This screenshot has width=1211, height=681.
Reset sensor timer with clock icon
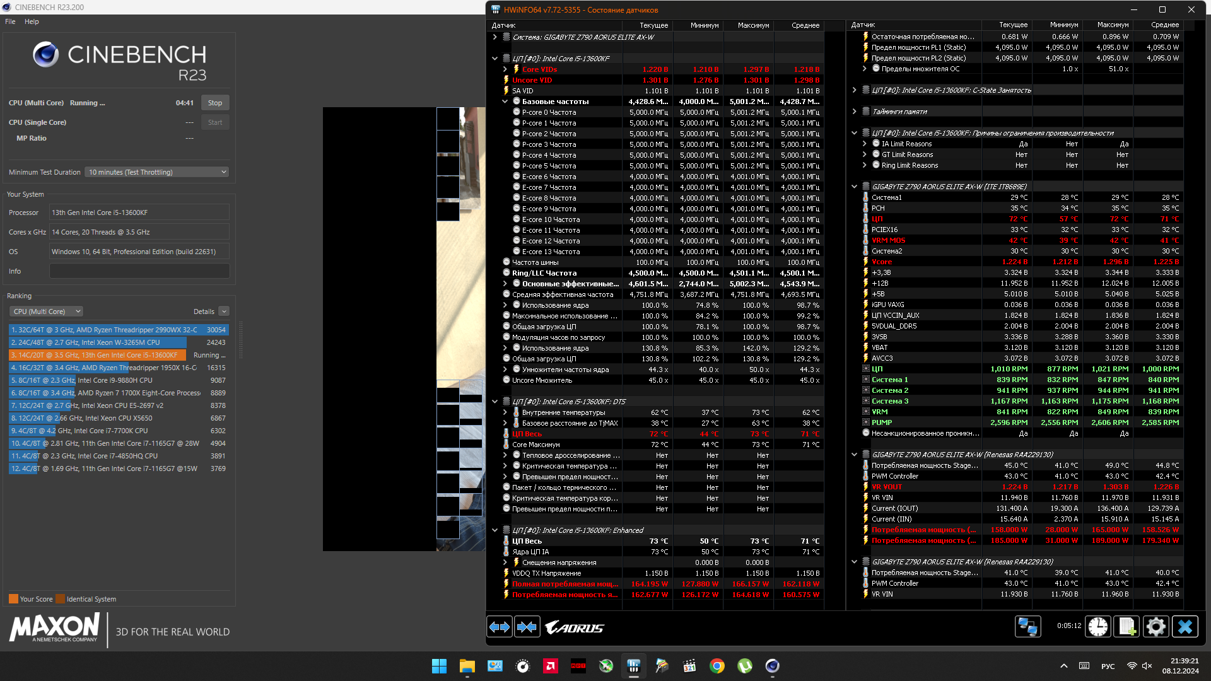1098,627
